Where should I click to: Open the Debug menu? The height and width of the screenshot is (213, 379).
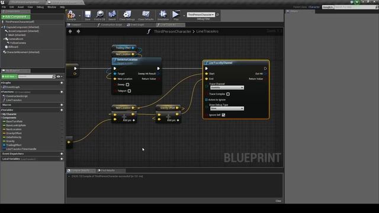pyautogui.click(x=40, y=7)
